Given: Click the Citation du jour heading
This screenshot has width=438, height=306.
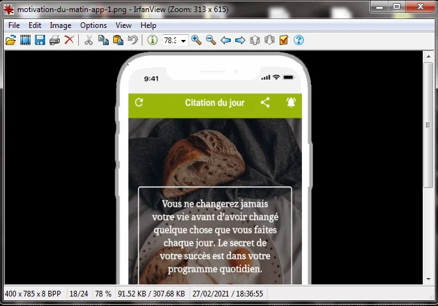Looking at the screenshot, I should point(214,103).
